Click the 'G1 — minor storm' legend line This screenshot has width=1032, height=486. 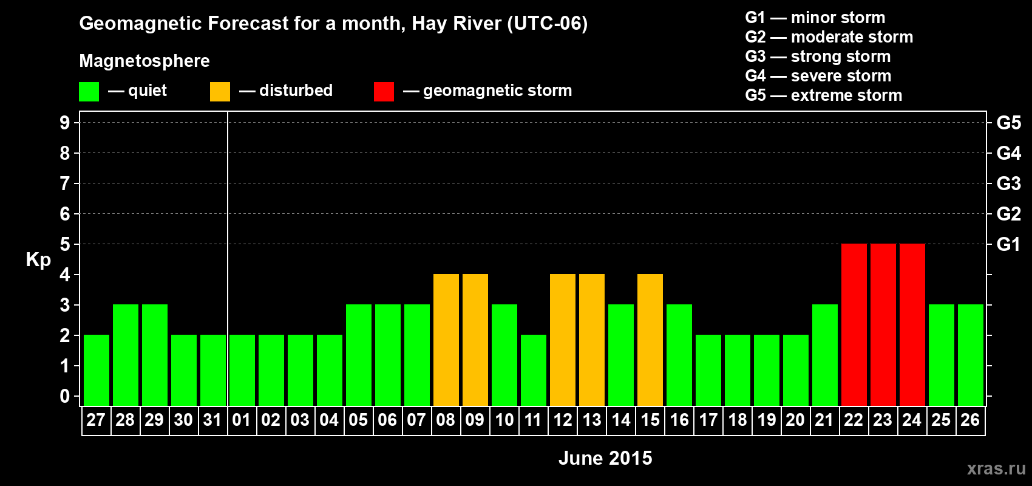point(815,18)
